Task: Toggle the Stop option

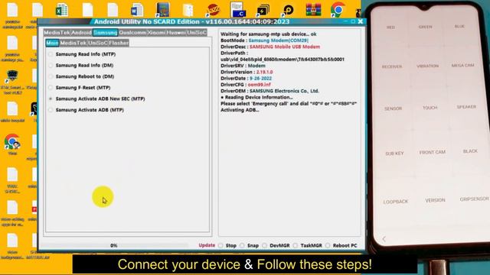Action: [227, 246]
